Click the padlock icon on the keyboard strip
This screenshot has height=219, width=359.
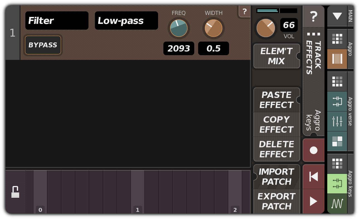coord(15,192)
